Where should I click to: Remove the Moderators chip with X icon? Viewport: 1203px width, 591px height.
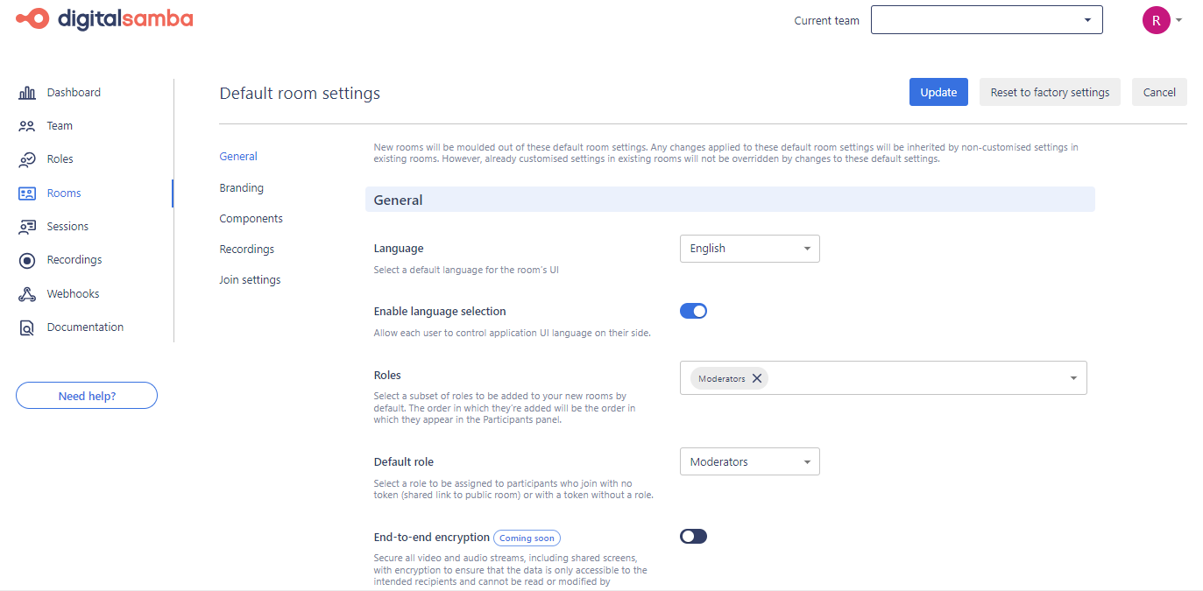pyautogui.click(x=757, y=378)
